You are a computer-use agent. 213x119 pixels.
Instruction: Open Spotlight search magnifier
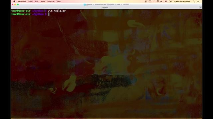tap(194, 1)
